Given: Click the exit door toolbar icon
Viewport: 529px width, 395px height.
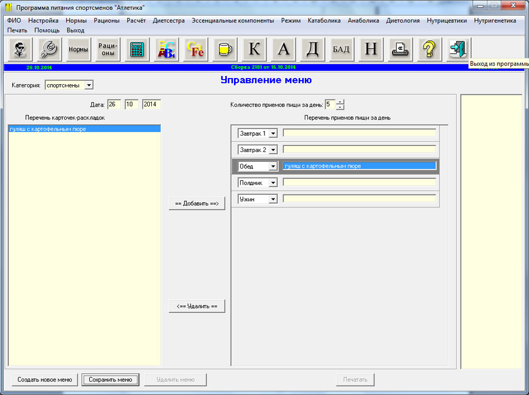Looking at the screenshot, I should click(459, 49).
